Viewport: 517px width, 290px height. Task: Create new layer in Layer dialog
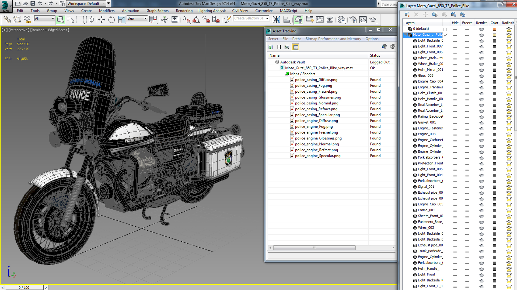[407, 15]
